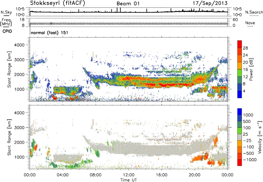Pick the grey segment of Velocity colorbar
This screenshot has width=263, height=182.
pyautogui.click(x=240, y=137)
